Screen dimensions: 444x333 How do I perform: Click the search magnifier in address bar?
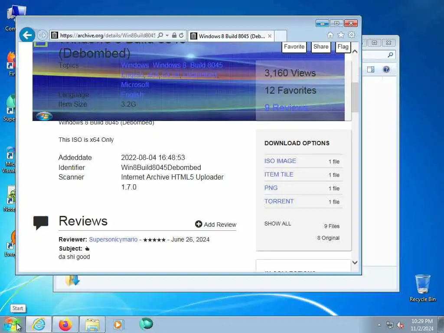click(x=160, y=36)
